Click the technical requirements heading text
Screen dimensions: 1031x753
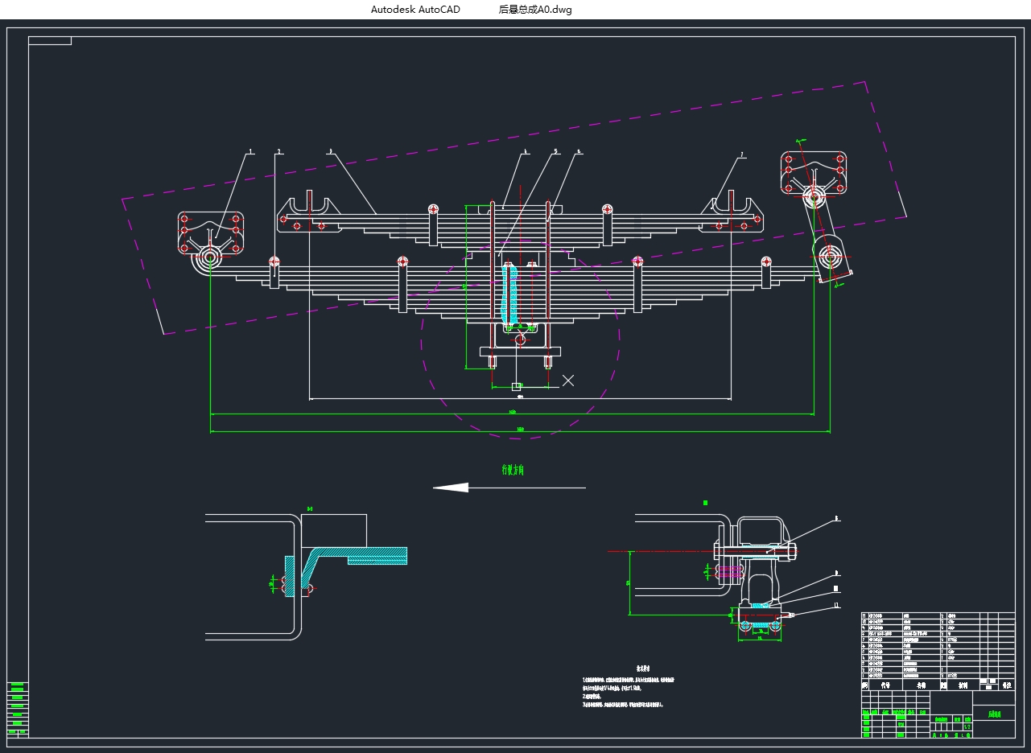643,669
